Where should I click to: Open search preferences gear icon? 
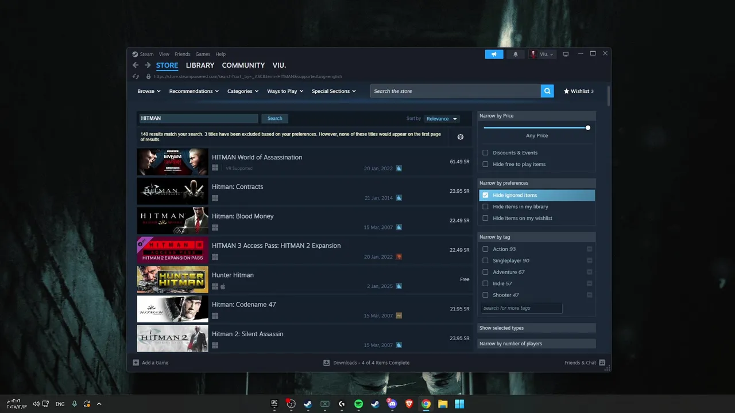[x=461, y=137]
